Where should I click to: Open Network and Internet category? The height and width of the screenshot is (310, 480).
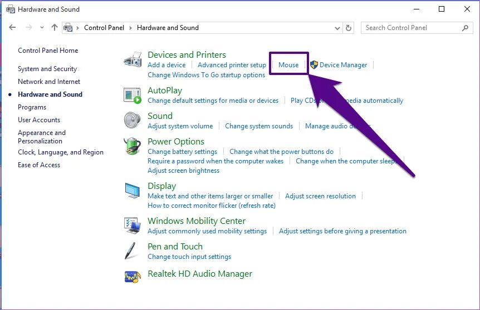pyautogui.click(x=49, y=82)
